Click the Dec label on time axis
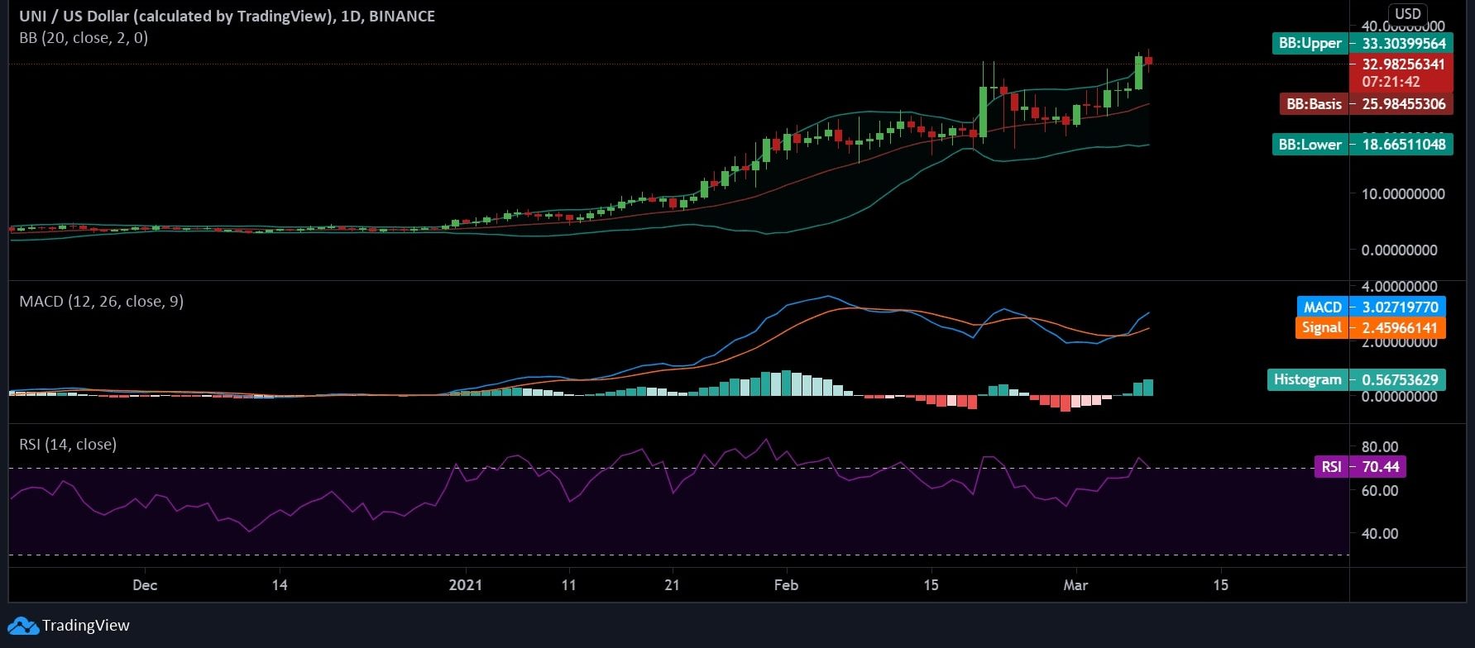1475x648 pixels. [145, 585]
